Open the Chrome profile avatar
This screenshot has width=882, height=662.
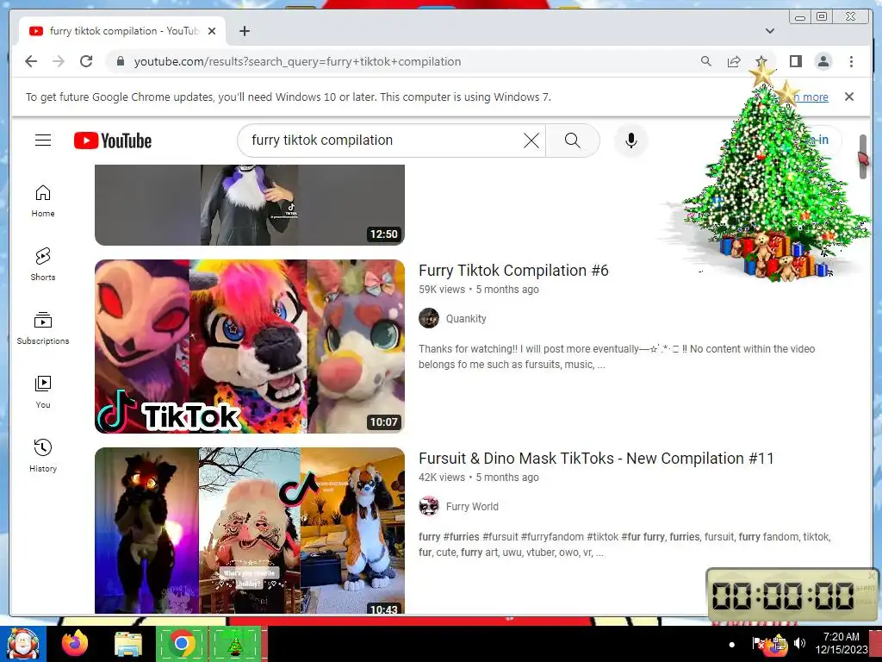823,61
